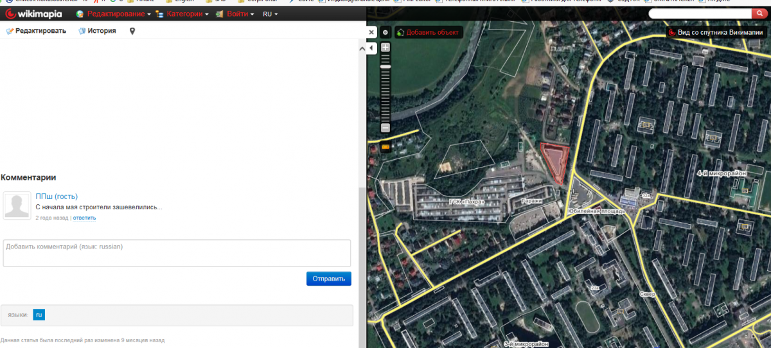771x348 pixels.
Task: Collapse side panel with the left arrow
Action: (x=371, y=48)
